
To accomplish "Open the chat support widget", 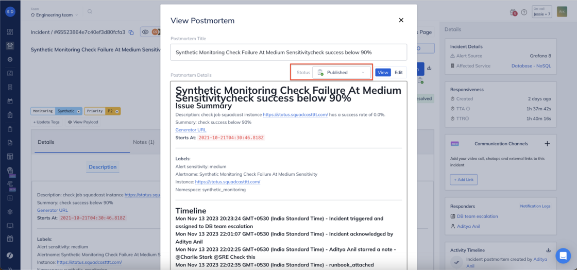I will pyautogui.click(x=563, y=256).
